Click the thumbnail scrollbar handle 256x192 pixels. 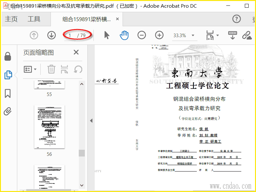pyautogui.click(x=82, y=153)
